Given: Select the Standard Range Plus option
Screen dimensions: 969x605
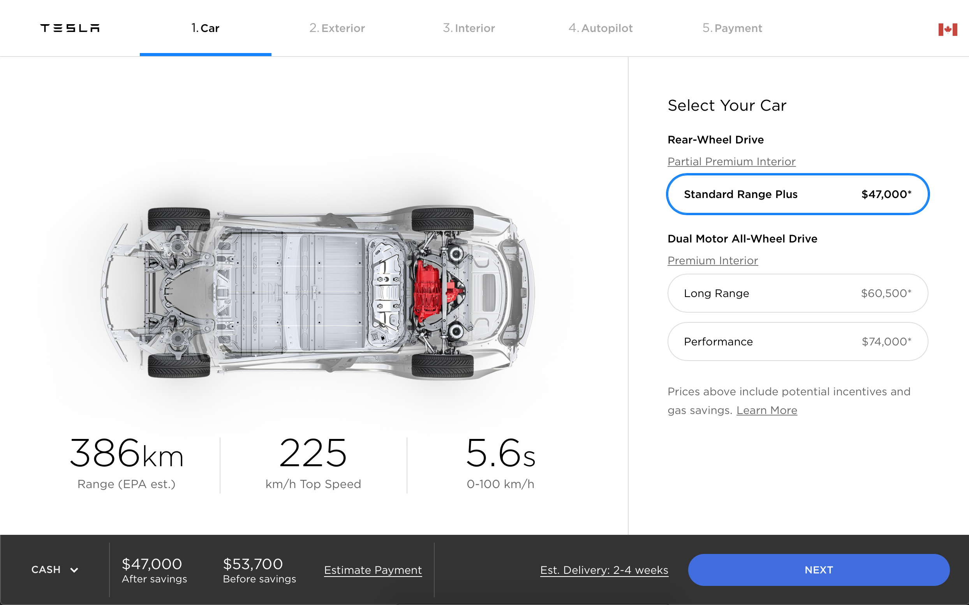Looking at the screenshot, I should (798, 194).
